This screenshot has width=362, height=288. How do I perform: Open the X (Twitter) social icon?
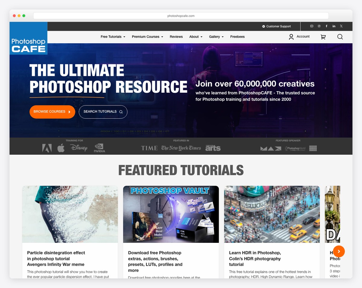341,26
